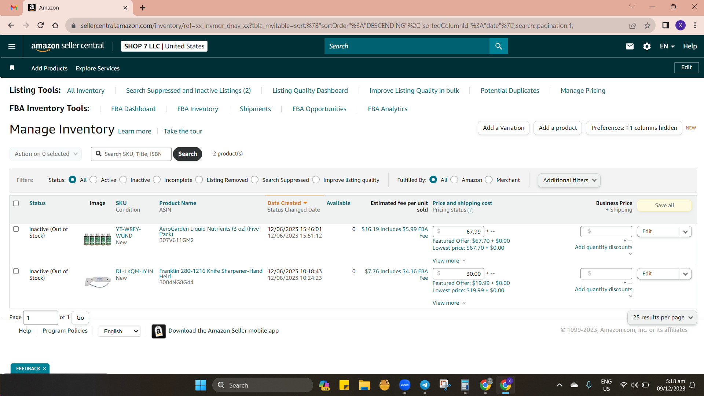This screenshot has width=704, height=396.
Task: Open the Manage Pricing tool
Action: coord(583,91)
